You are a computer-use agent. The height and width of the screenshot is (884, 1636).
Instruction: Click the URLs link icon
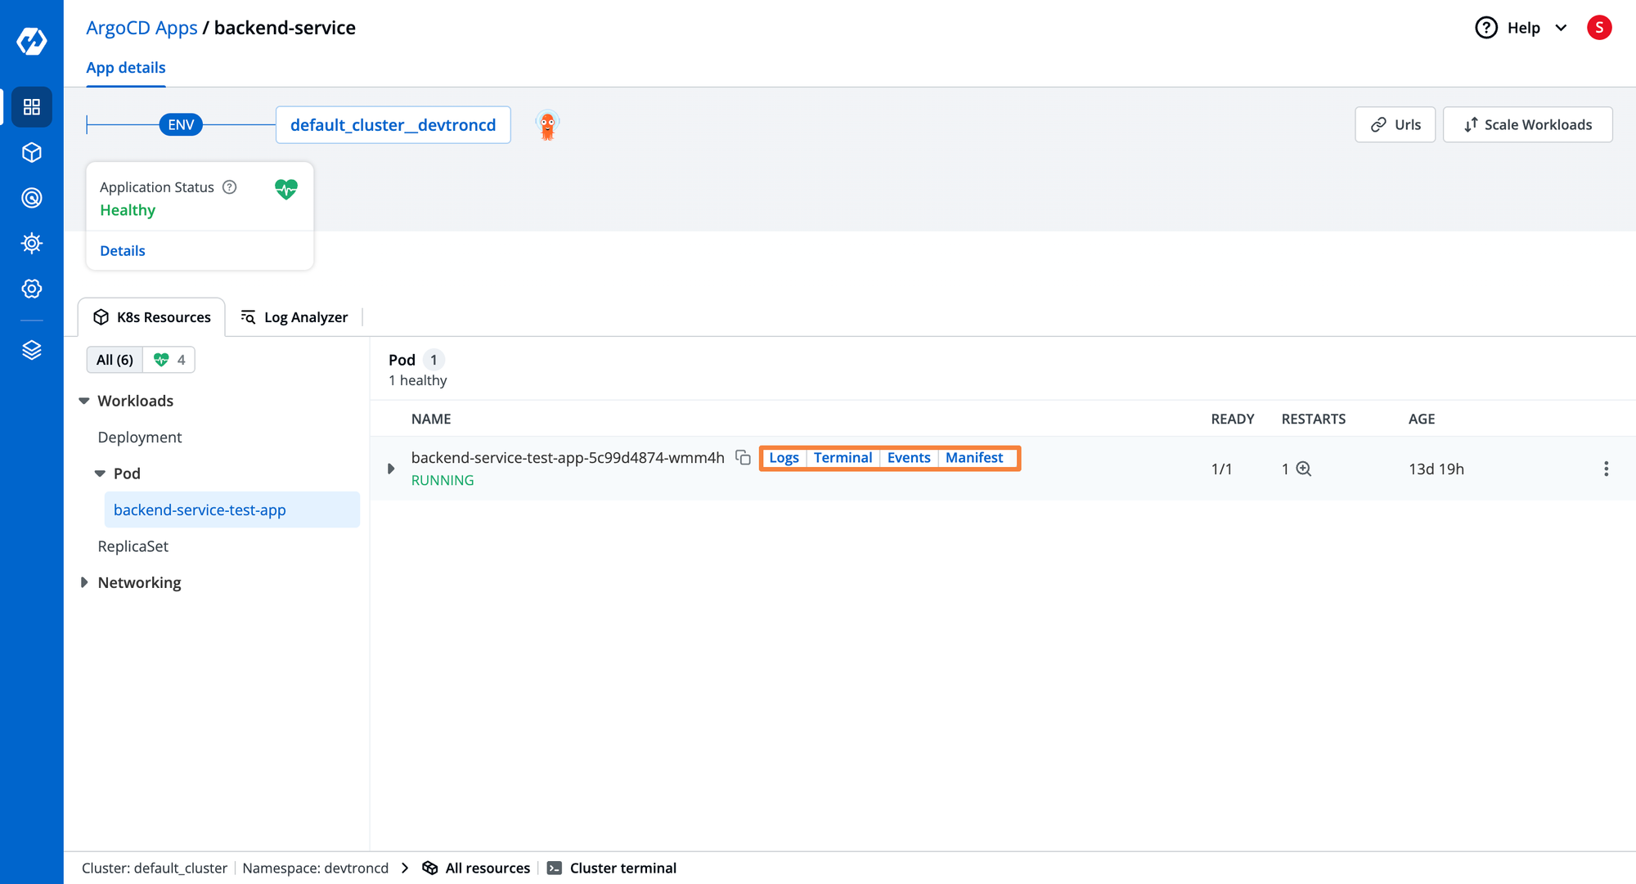pos(1378,124)
